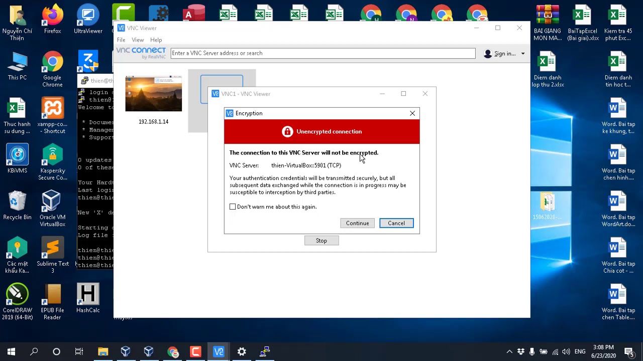Launch CorelDRAW 2019 (64-Bit)
This screenshot has width=643, height=361.
click(x=17, y=302)
